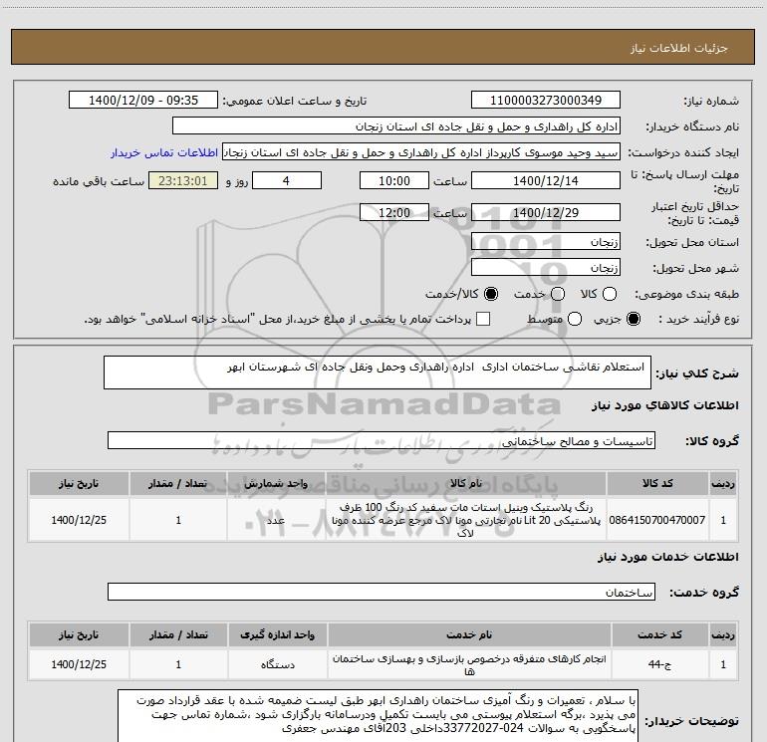Screen dimensions: 767x742
Task: Click the اطلاعات خدمات مورد نیاز section heading
Action: 668,557
